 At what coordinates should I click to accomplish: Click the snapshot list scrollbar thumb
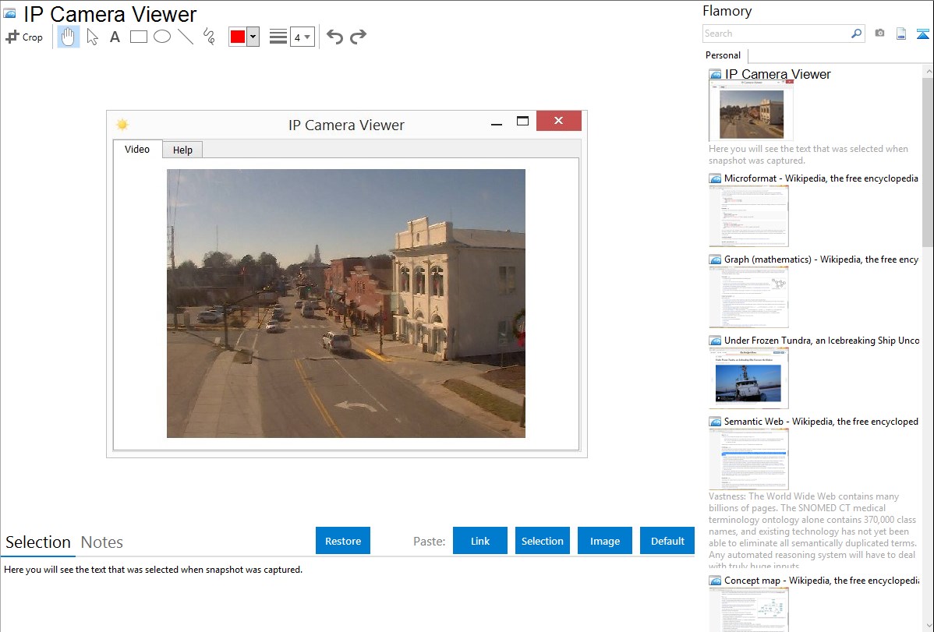coord(928,161)
